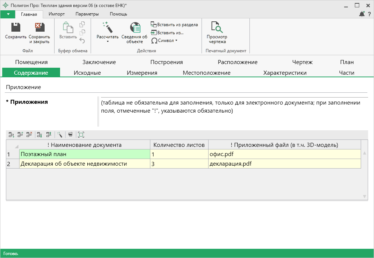Click the Вставить из... button
374x258 pixels.
point(167,32)
